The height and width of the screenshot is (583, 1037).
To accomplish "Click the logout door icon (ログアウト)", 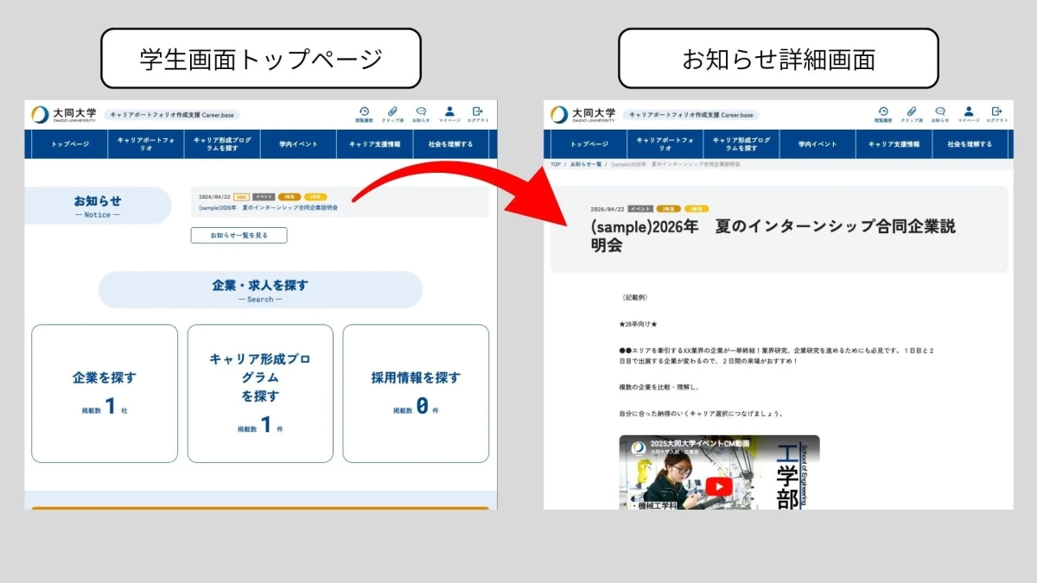I will click(477, 111).
